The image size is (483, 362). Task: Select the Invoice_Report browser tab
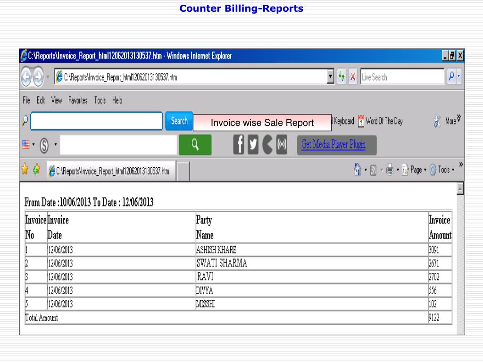tap(111, 171)
